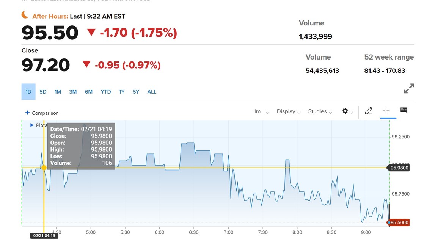Select the 5Y chart view
Viewport: 421px width, 249px height.
coord(136,92)
